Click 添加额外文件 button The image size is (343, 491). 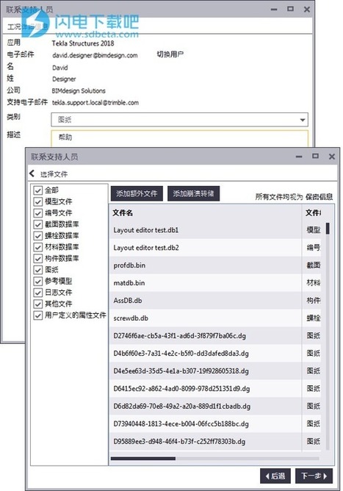click(137, 193)
